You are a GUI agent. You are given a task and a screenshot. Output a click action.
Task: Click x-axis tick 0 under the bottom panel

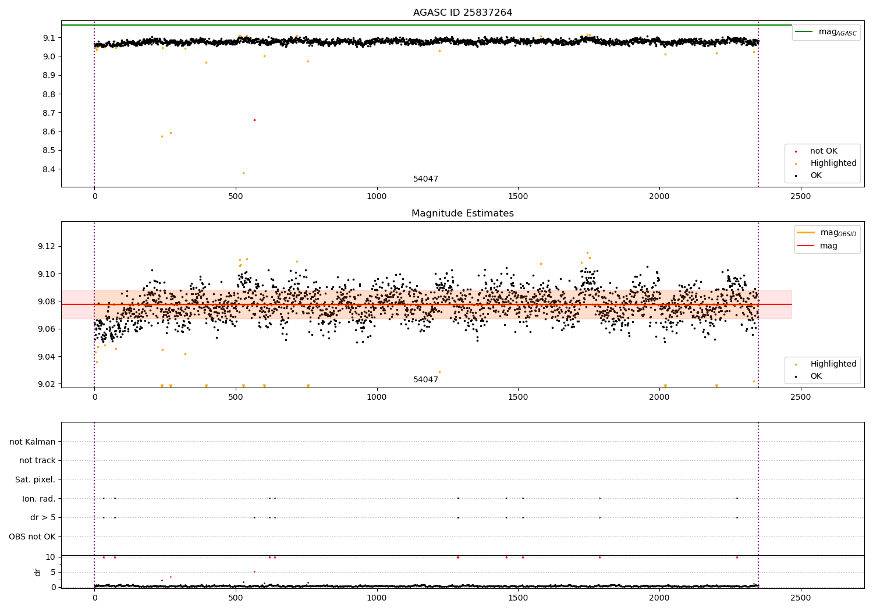point(94,598)
